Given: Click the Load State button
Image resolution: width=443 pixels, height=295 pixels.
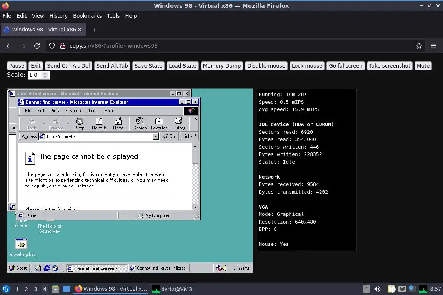Looking at the screenshot, I should 183,66.
